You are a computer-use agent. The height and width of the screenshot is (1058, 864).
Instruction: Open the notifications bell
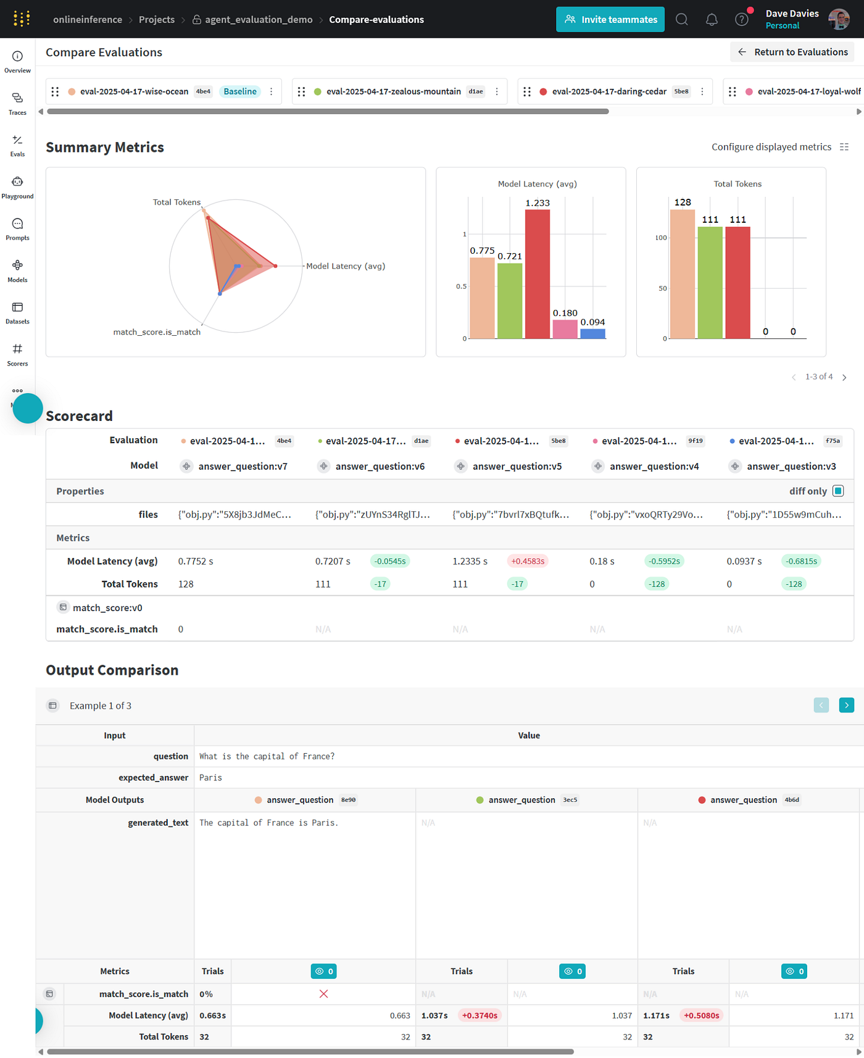(712, 19)
